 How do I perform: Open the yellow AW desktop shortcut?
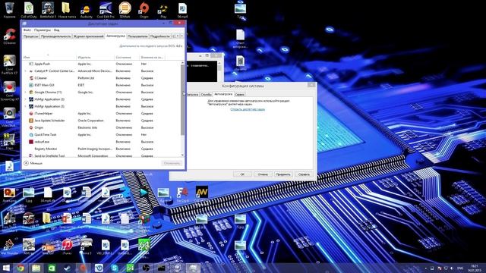201,194
